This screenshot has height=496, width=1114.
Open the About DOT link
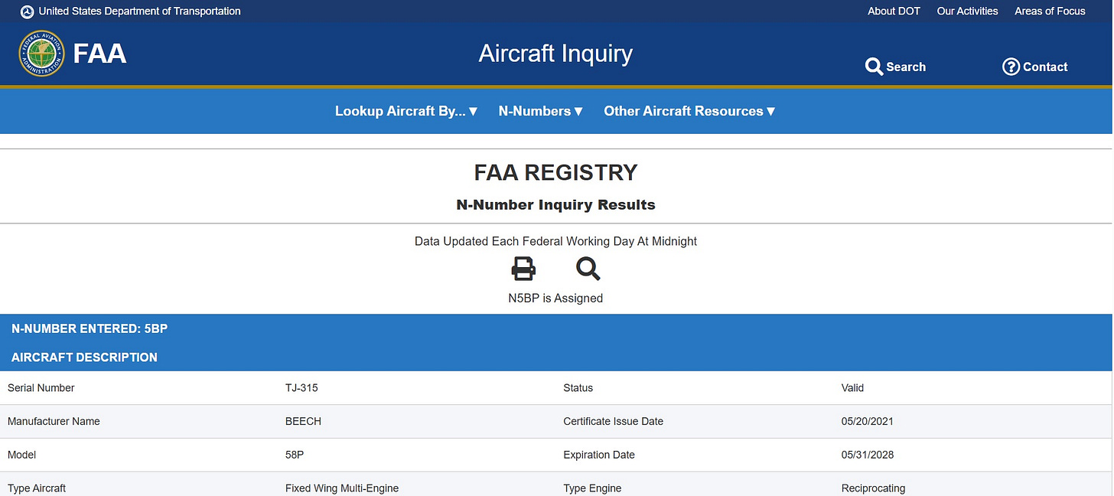tap(894, 11)
